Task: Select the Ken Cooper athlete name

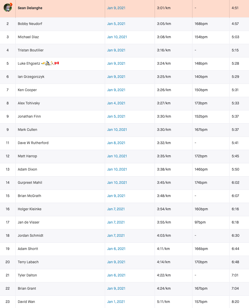Action: tap(27, 90)
